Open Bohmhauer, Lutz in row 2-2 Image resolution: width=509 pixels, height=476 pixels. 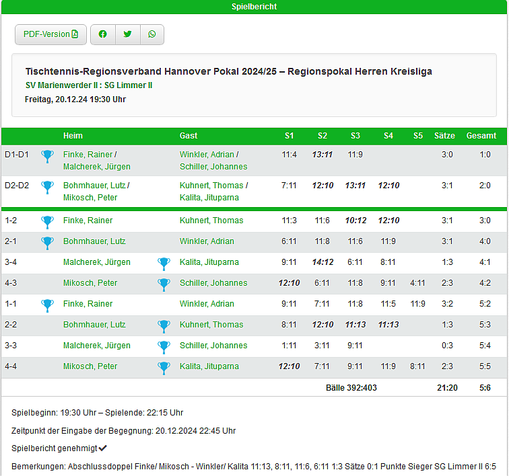(94, 325)
